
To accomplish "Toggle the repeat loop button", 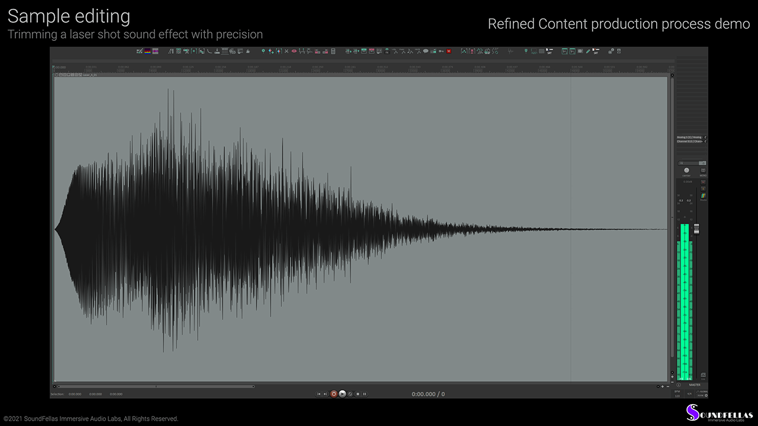I will click(x=350, y=394).
